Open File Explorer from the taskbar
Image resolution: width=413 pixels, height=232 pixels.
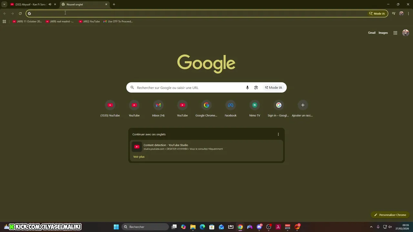tap(193, 227)
